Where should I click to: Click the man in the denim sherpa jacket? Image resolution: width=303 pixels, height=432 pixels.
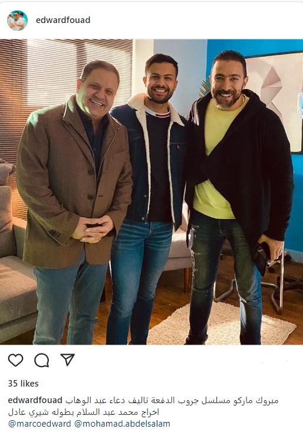coord(150,198)
